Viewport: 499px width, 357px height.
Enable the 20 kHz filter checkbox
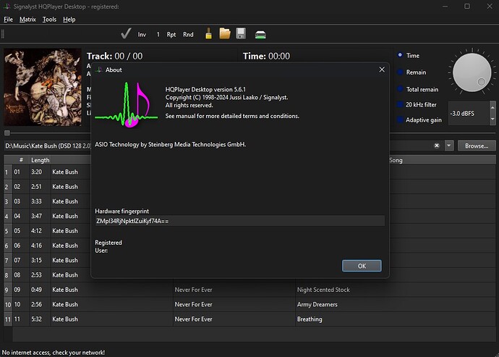tap(400, 104)
